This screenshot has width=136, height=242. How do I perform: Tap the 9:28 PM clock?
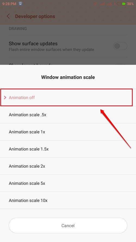point(9,4)
